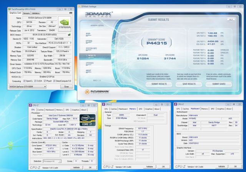The image size is (246, 172).
Task: Click the Futuremark orange logo icon
Action: point(87,92)
